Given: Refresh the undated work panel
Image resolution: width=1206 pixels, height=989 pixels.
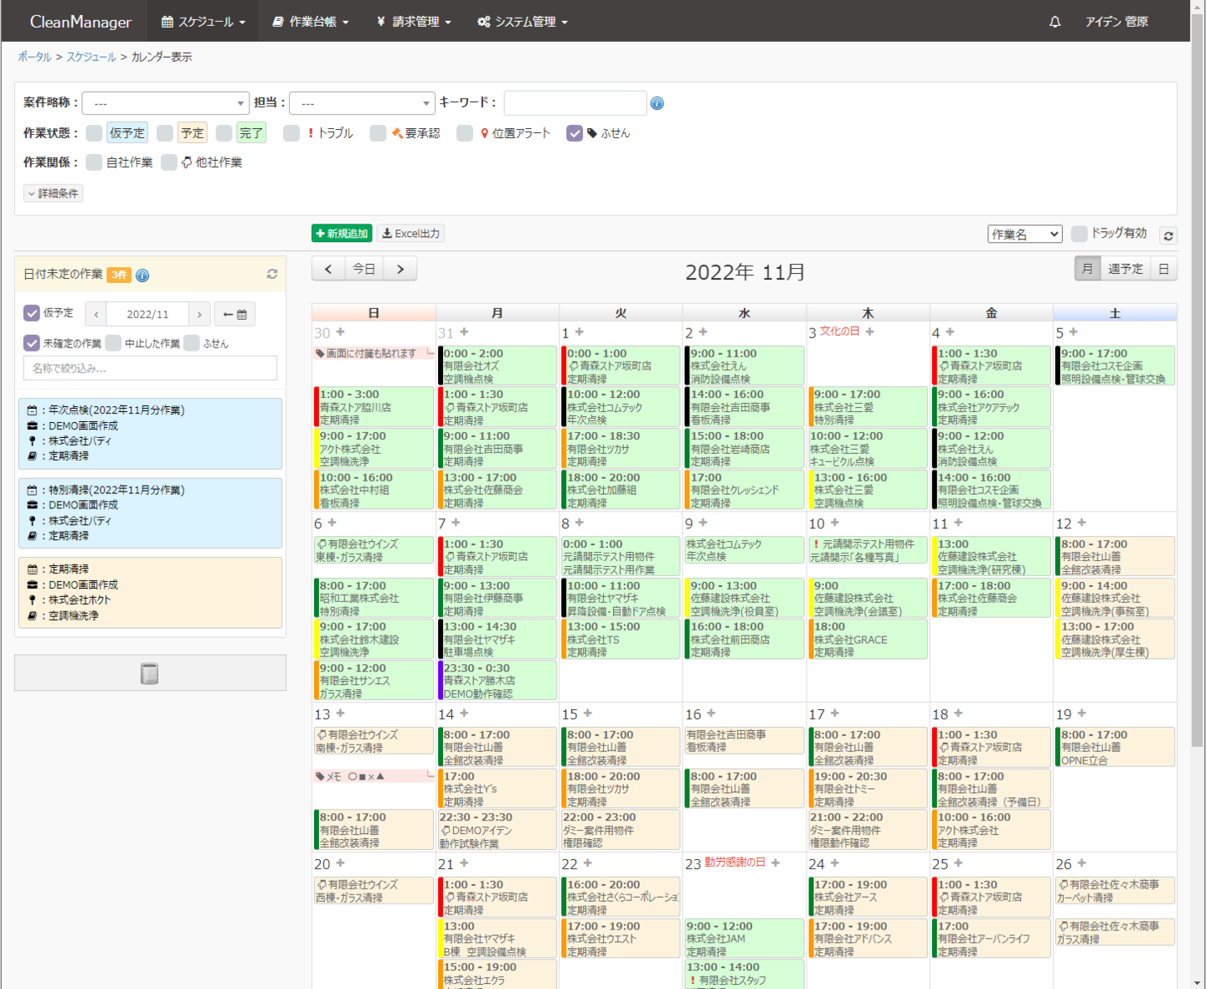Looking at the screenshot, I should click(x=272, y=274).
